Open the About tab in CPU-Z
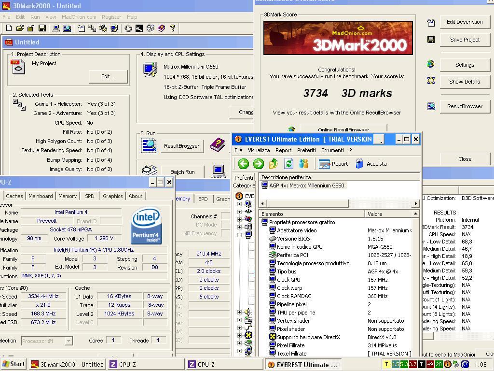This screenshot has height=371, width=494. pyautogui.click(x=136, y=196)
